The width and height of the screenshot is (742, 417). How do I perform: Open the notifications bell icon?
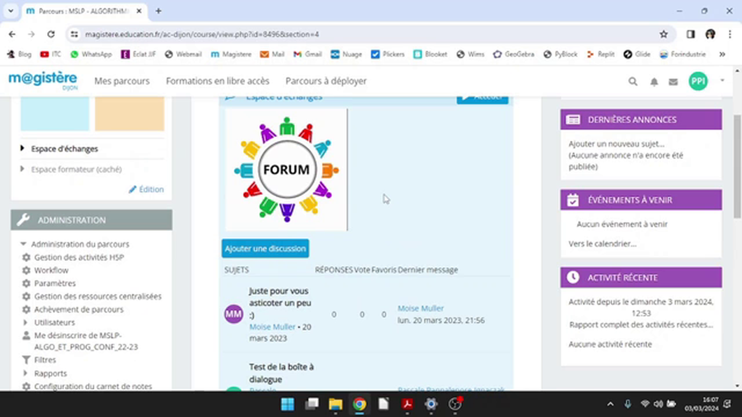[x=654, y=82]
